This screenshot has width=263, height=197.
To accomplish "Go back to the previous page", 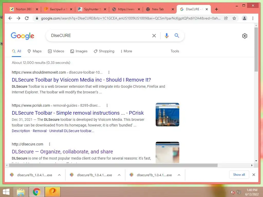I will point(10,18).
